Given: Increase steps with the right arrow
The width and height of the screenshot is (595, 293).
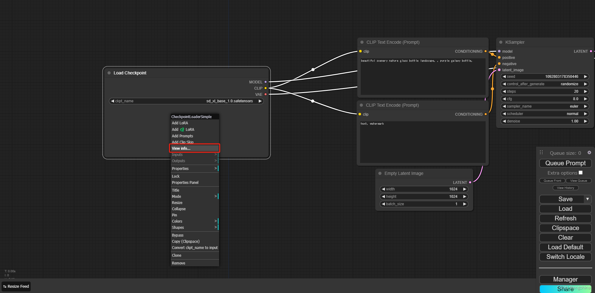Looking at the screenshot, I should 585,91.
